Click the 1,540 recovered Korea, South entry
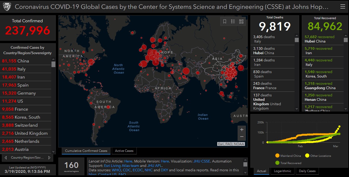349x177 pixels. click(323, 74)
